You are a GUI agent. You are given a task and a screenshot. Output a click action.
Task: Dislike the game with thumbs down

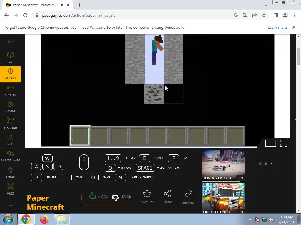coord(115,198)
